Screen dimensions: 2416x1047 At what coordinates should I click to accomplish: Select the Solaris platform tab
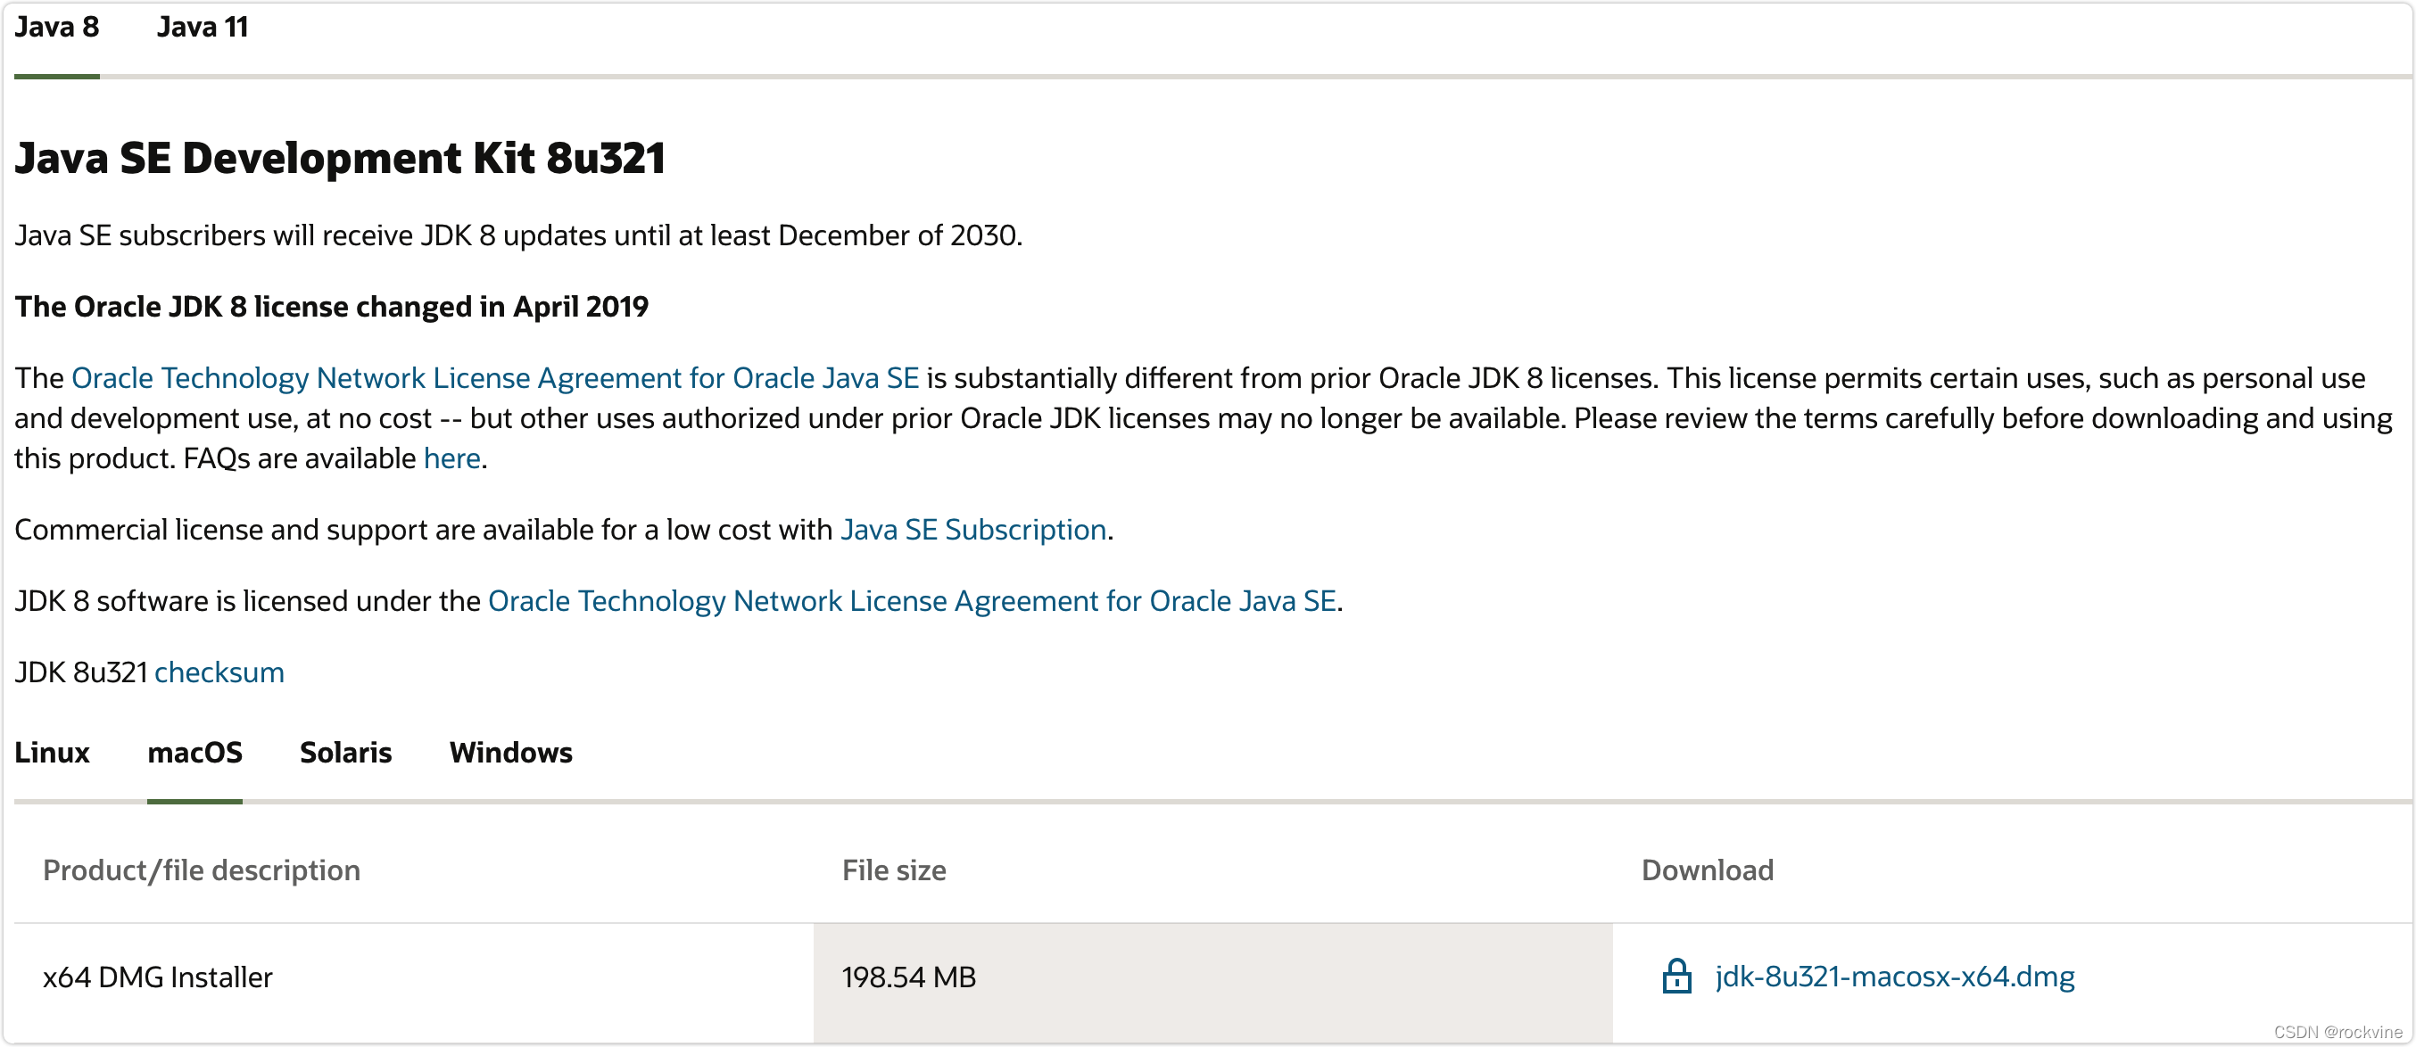click(x=345, y=753)
